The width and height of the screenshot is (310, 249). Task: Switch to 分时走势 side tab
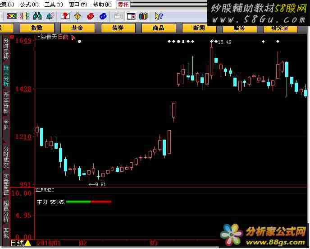pos(6,49)
